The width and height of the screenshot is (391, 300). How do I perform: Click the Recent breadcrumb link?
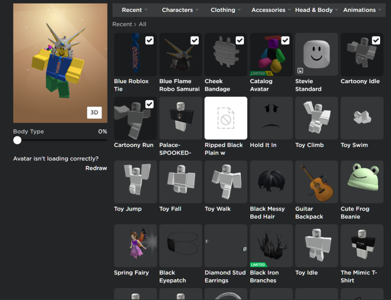pyautogui.click(x=122, y=24)
